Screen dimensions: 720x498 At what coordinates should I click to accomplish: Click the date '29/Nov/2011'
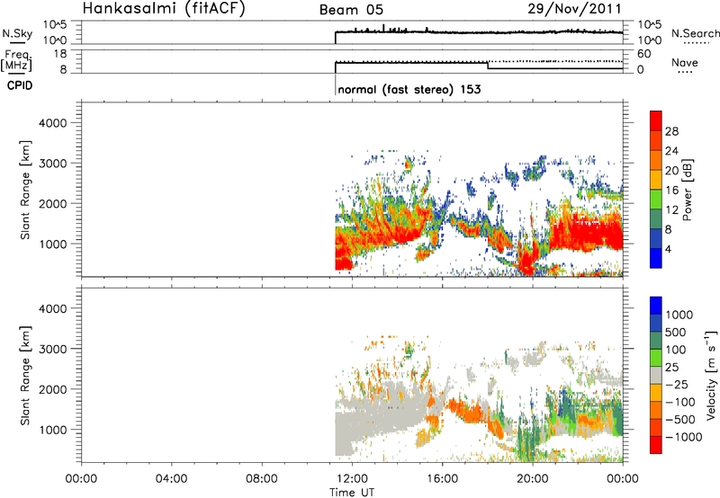574,8
